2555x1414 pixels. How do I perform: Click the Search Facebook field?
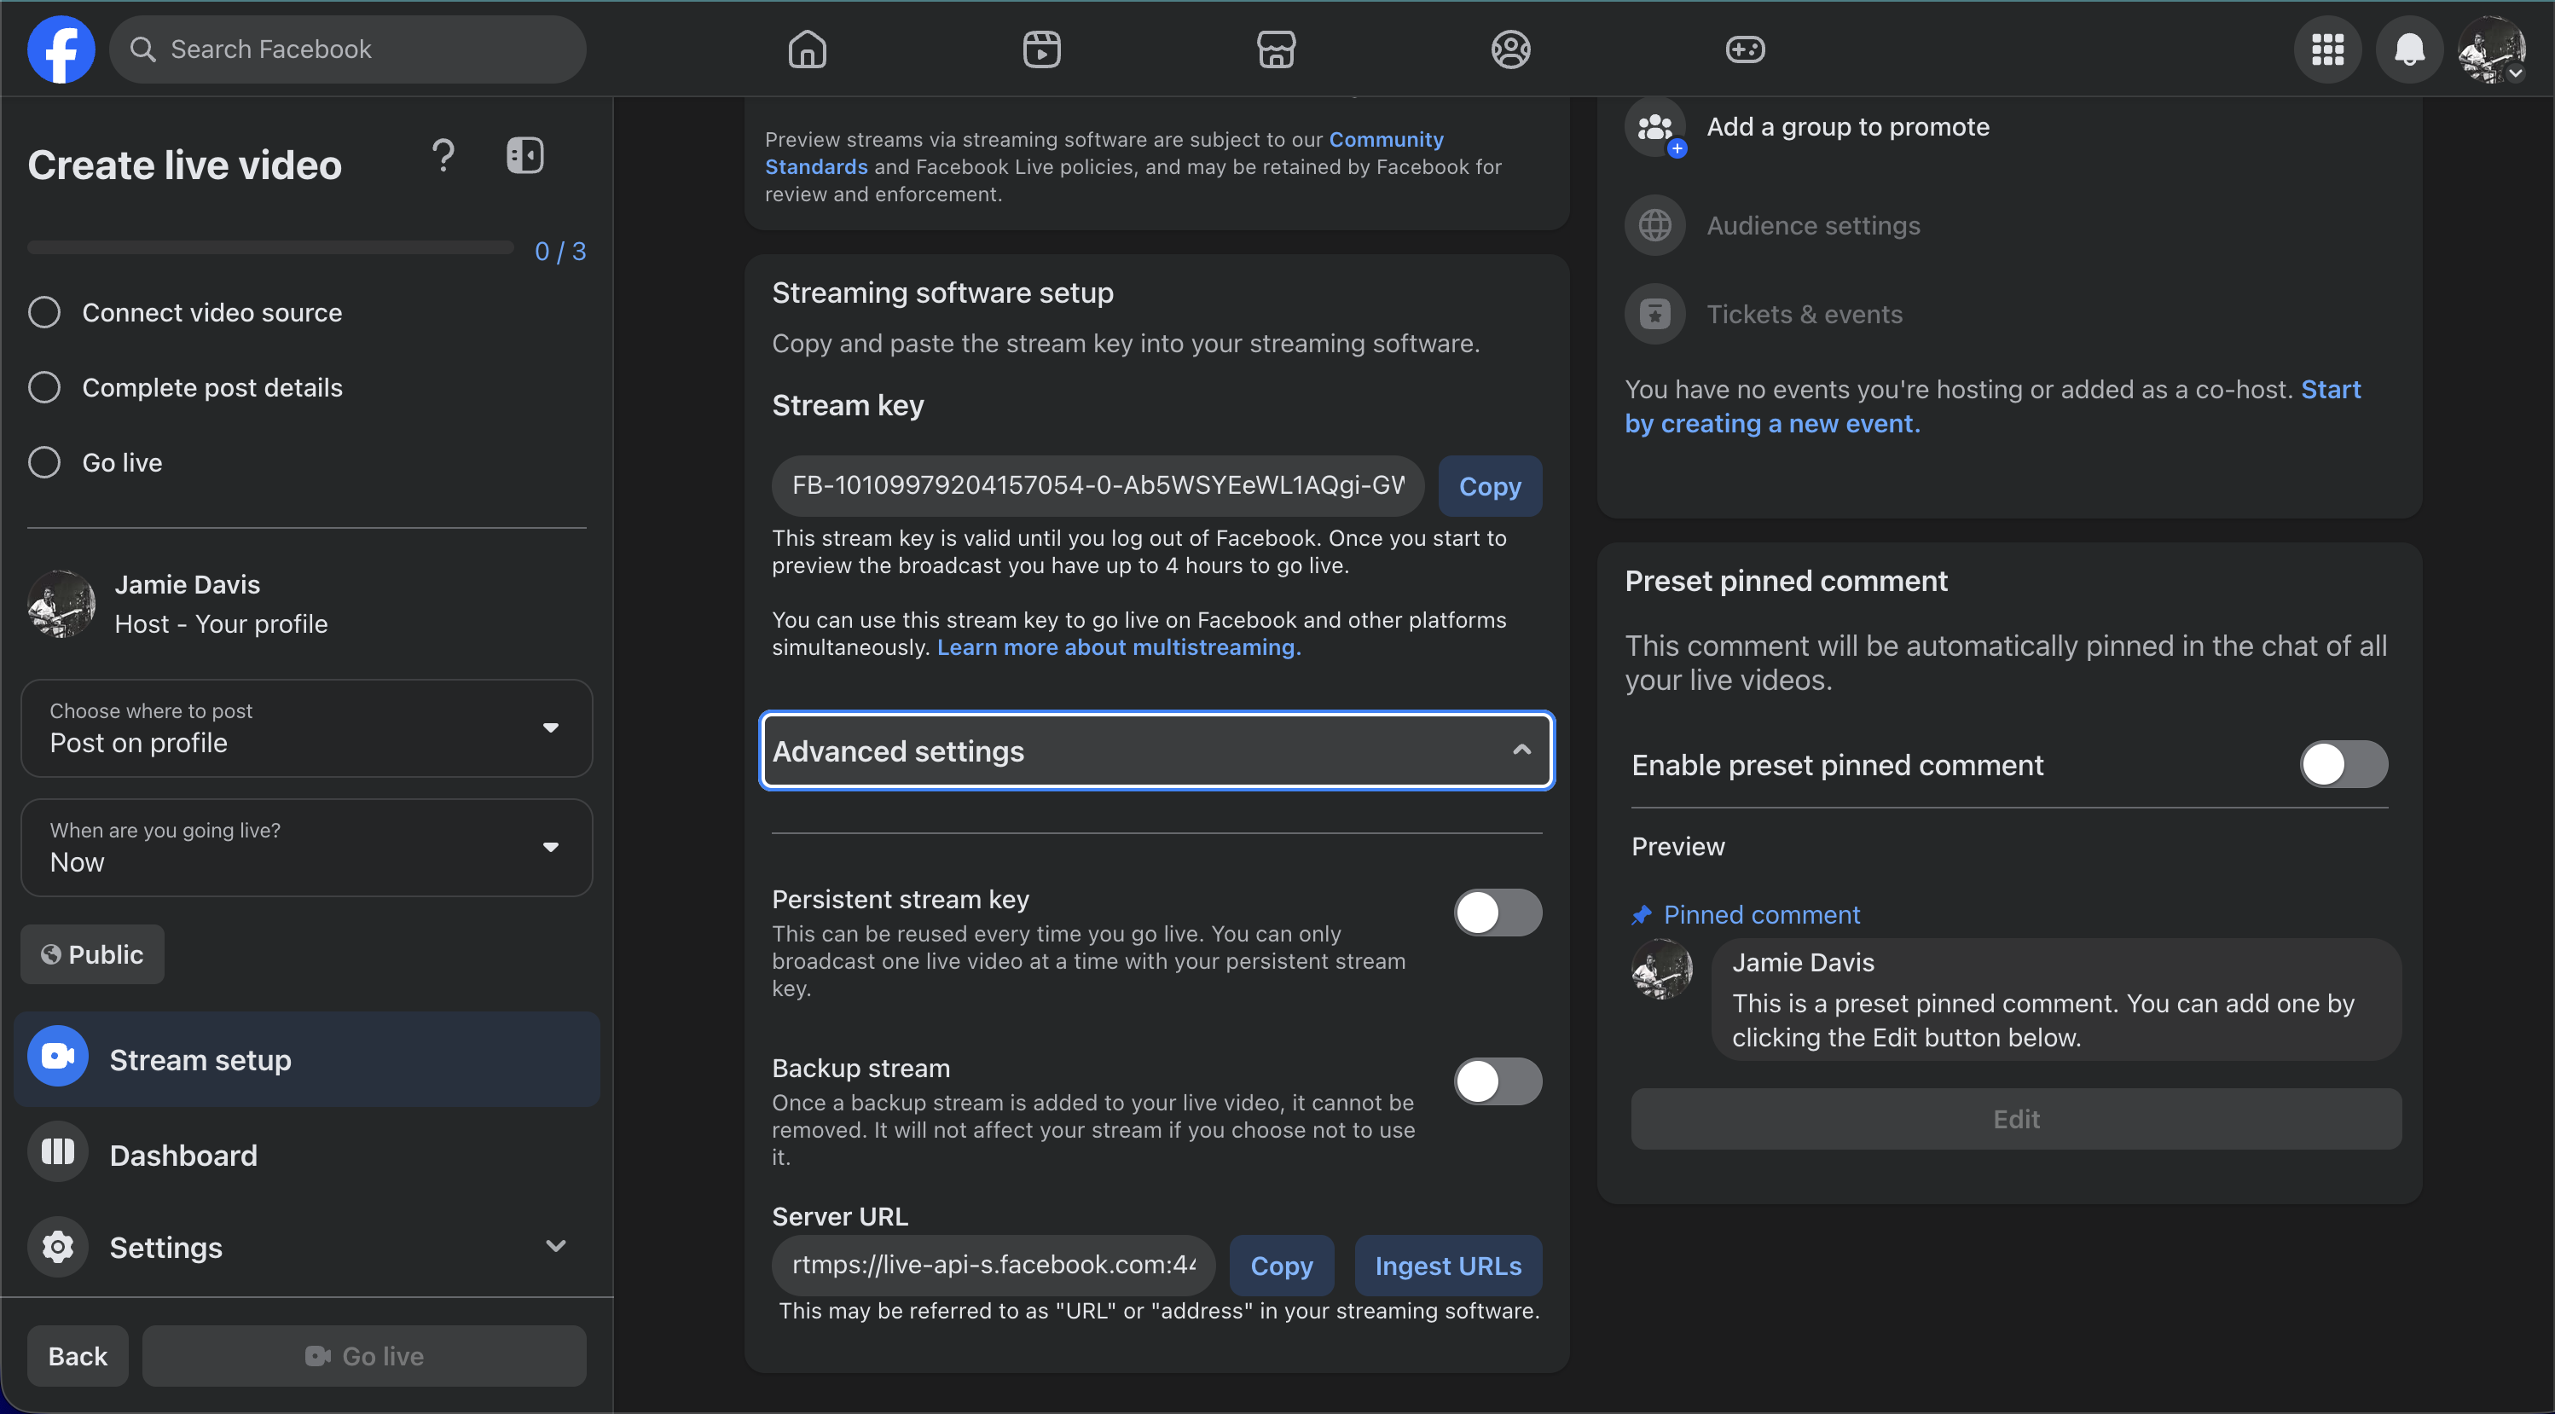[x=347, y=49]
